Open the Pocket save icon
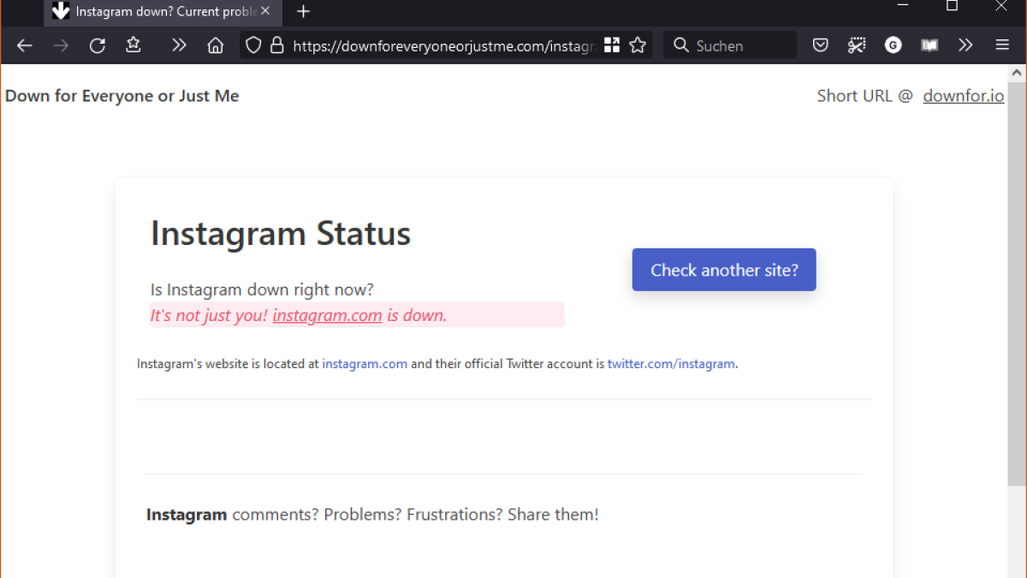This screenshot has width=1027, height=578. click(x=821, y=45)
